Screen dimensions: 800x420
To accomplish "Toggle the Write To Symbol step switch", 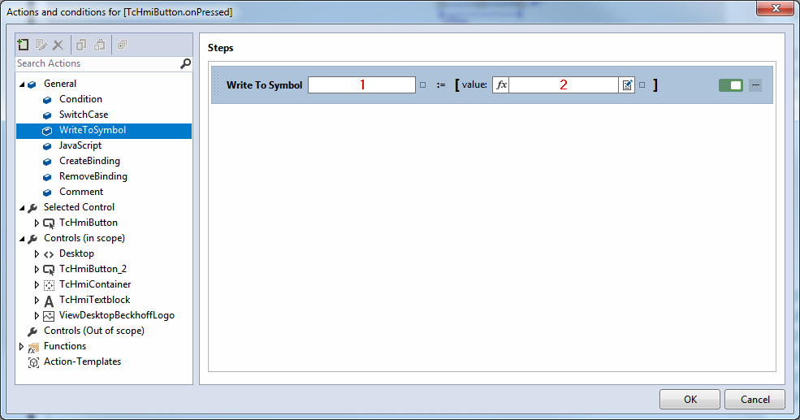I will pyautogui.click(x=731, y=85).
